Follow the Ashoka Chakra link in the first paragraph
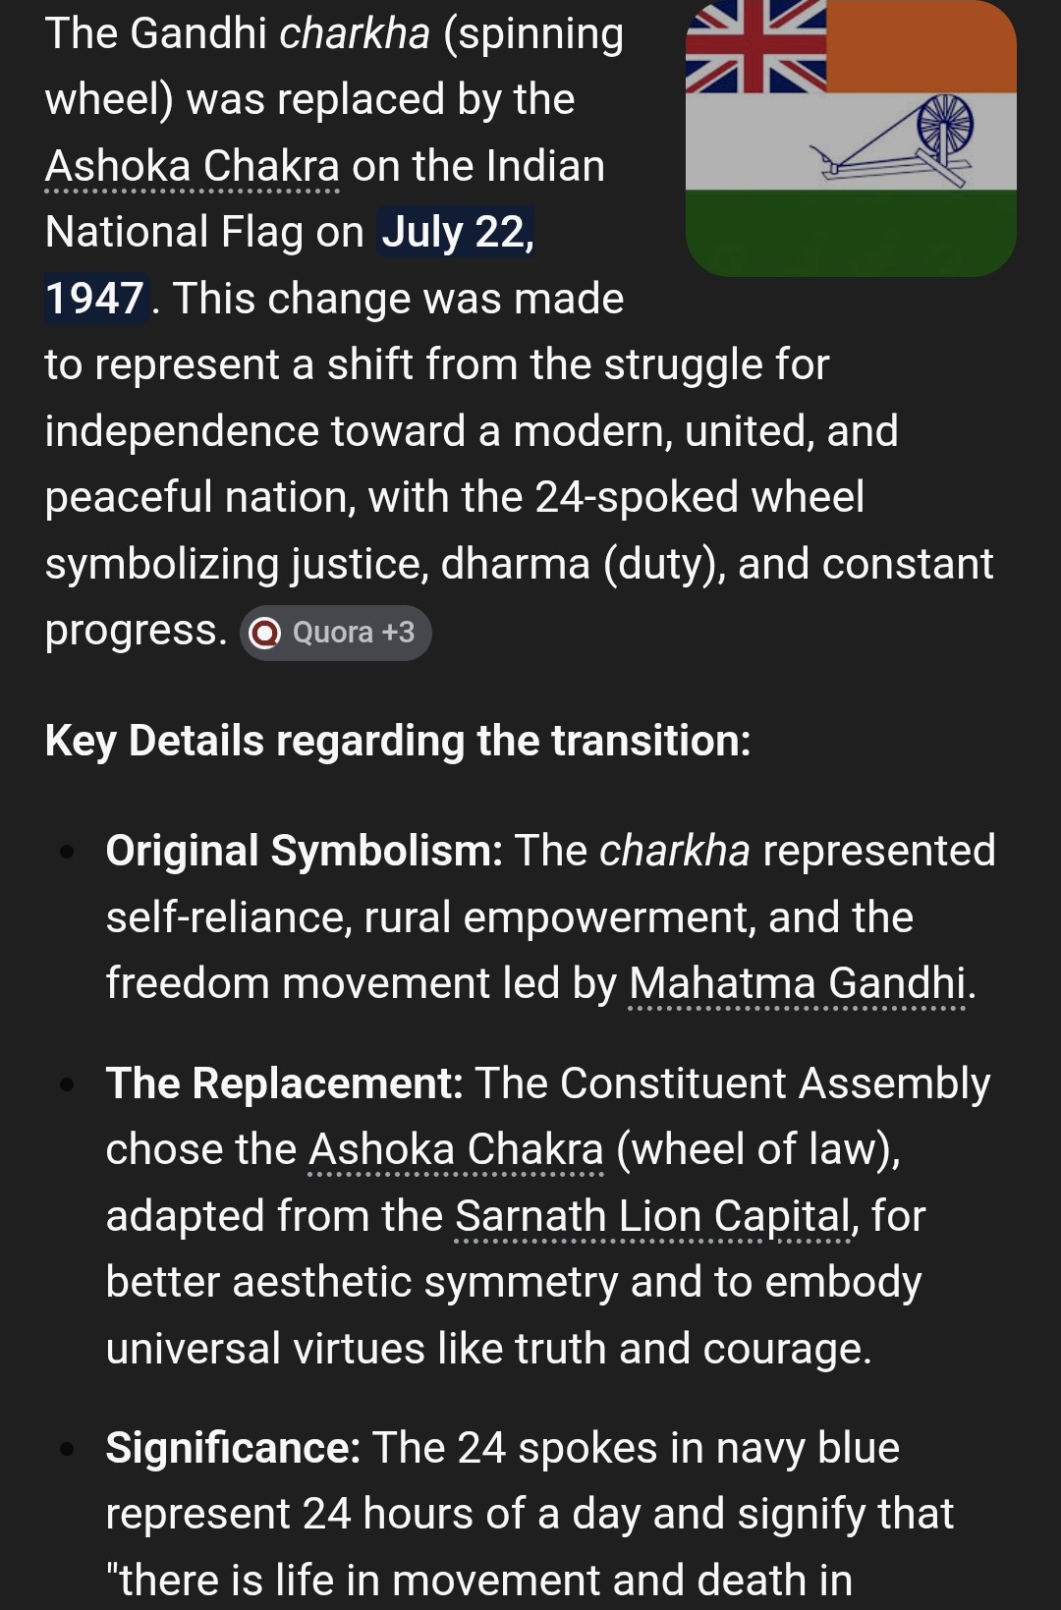Viewport: 1061px width, 1610px height. 193,166
